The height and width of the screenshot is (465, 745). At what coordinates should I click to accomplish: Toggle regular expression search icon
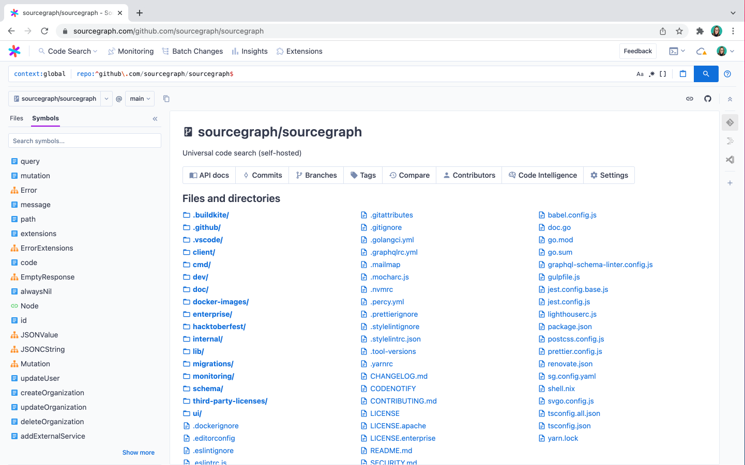(652, 74)
